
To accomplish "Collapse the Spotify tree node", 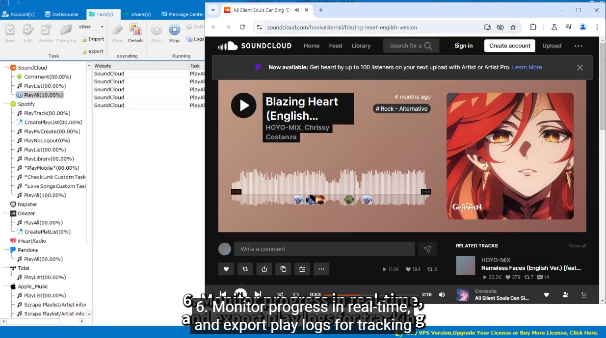I will (5, 104).
